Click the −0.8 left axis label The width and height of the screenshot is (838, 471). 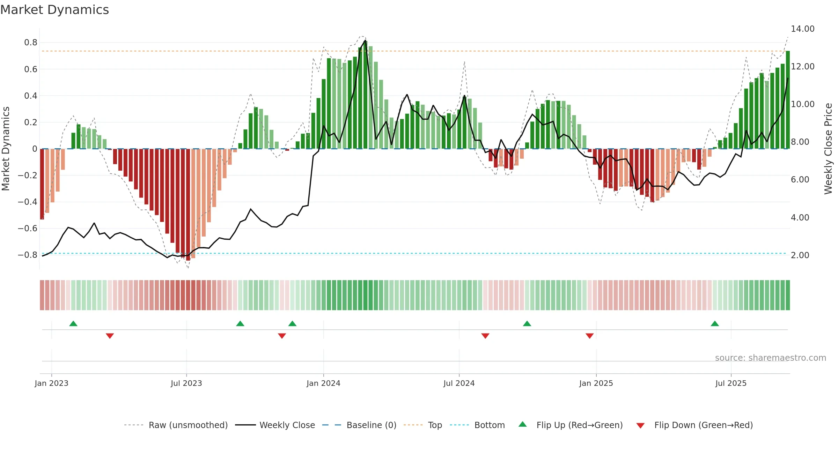click(x=28, y=255)
